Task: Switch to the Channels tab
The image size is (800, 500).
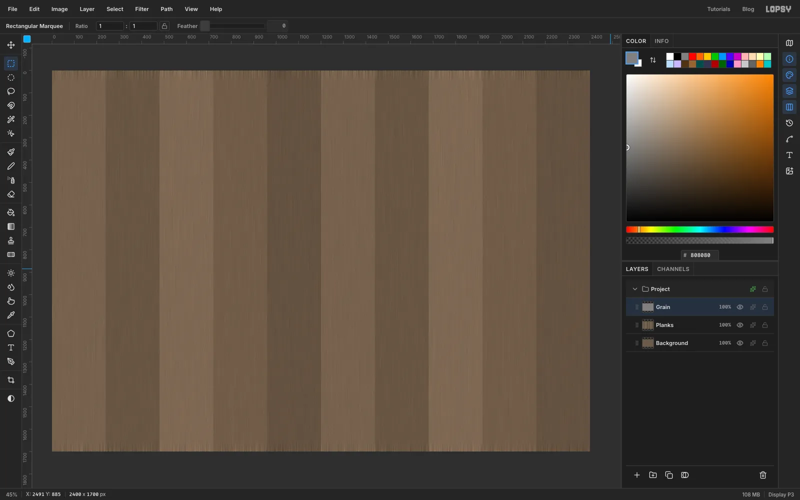Action: click(673, 269)
